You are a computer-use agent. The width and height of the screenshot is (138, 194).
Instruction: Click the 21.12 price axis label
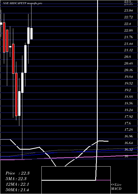coord(129,50)
